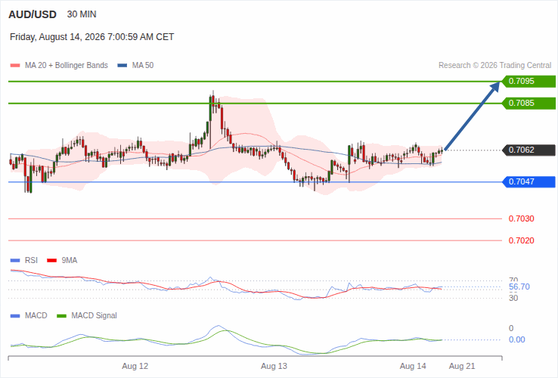The height and width of the screenshot is (378, 558).
Task: Click the MACD Signal green swatch
Action: pos(62,316)
